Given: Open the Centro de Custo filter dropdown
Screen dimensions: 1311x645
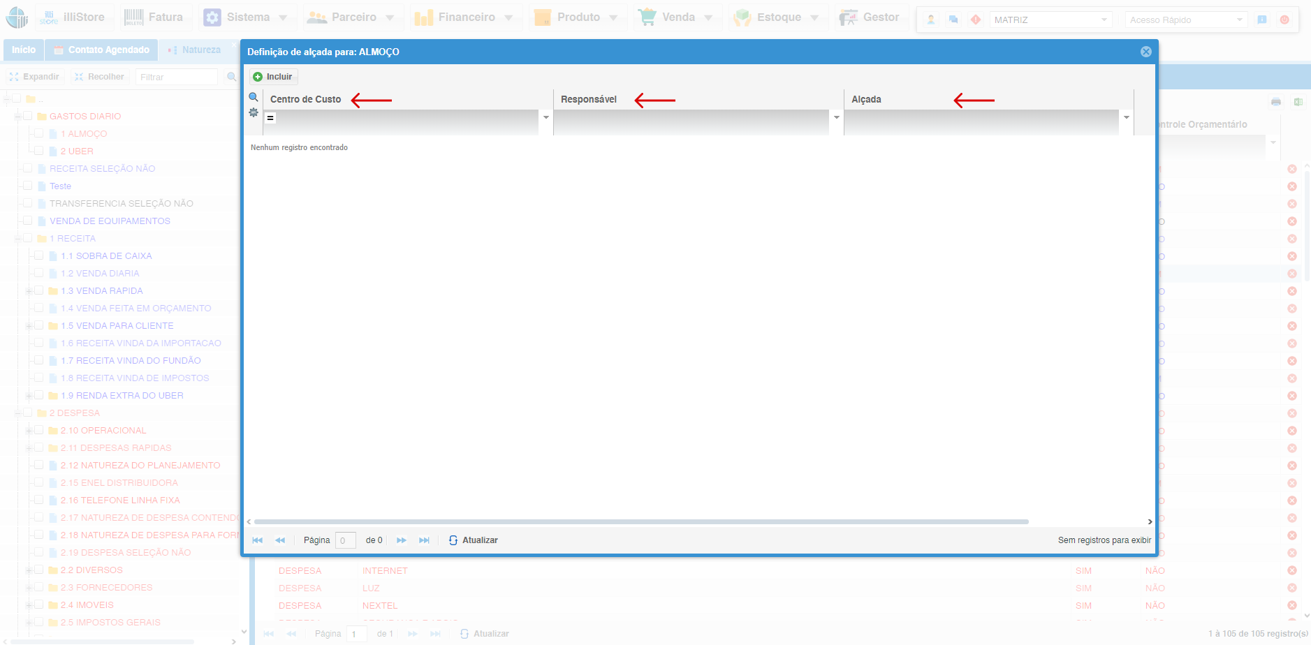Looking at the screenshot, I should coord(546,117).
